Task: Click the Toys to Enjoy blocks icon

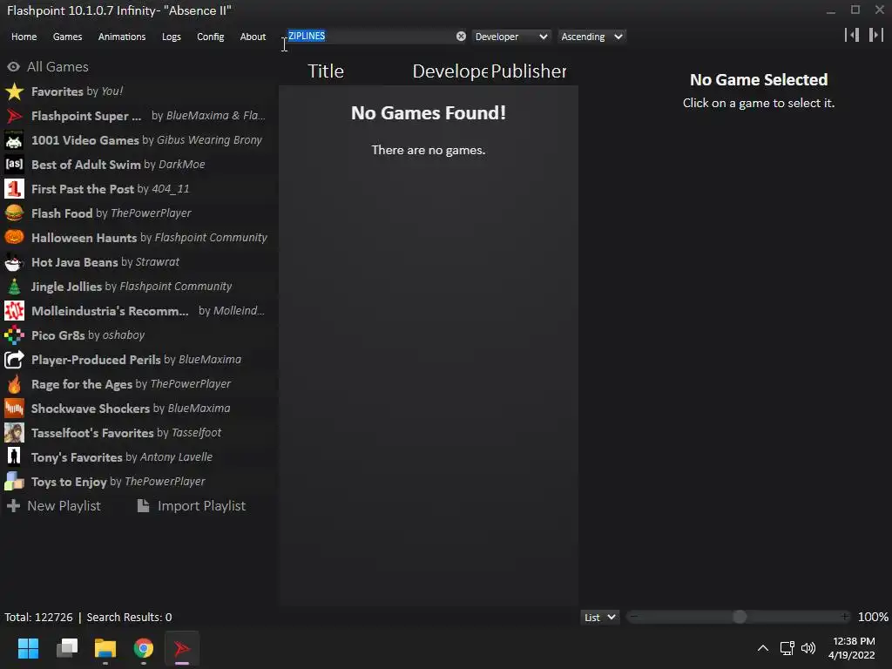Action: [14, 481]
